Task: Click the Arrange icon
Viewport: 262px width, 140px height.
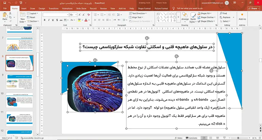Action: coord(185,15)
